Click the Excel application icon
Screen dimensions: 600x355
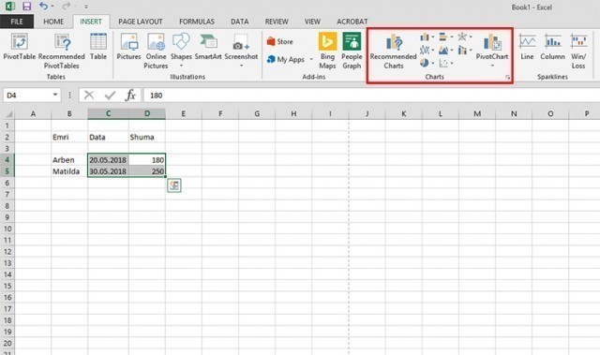tap(10, 7)
